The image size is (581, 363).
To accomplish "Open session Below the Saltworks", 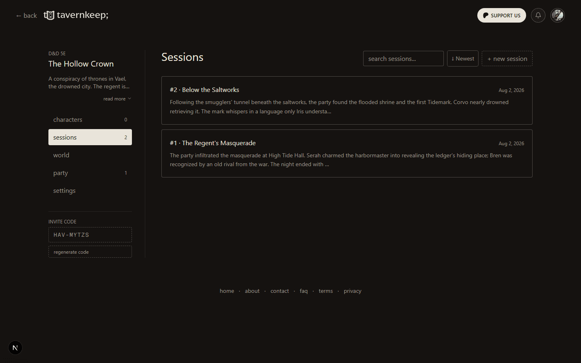I will pos(347,100).
